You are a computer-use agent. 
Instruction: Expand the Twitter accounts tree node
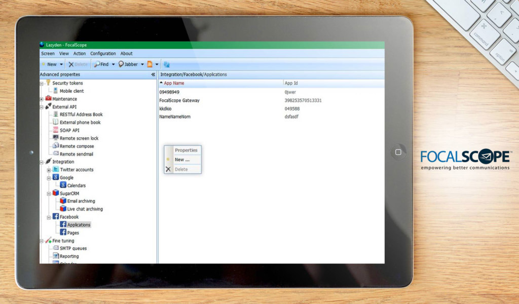[49, 170]
